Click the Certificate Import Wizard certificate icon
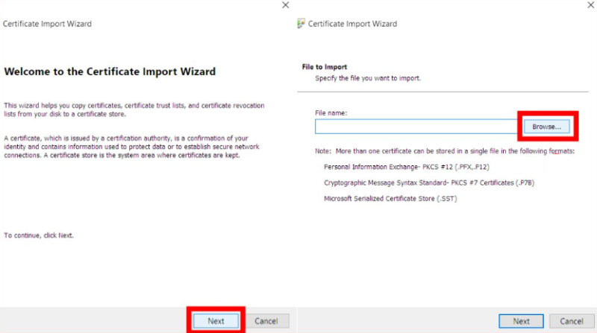Screen dimensions: 597x333 [x=301, y=24]
